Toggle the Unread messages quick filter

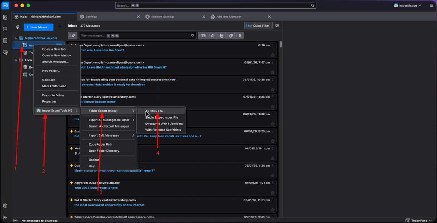204,36
